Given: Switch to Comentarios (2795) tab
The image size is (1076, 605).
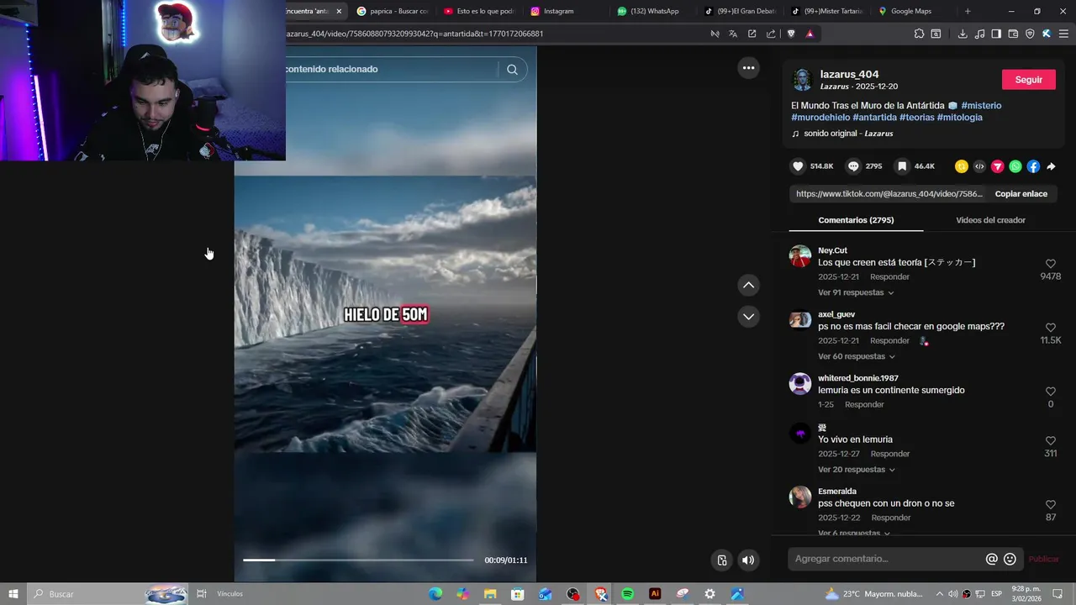Looking at the screenshot, I should (x=856, y=220).
